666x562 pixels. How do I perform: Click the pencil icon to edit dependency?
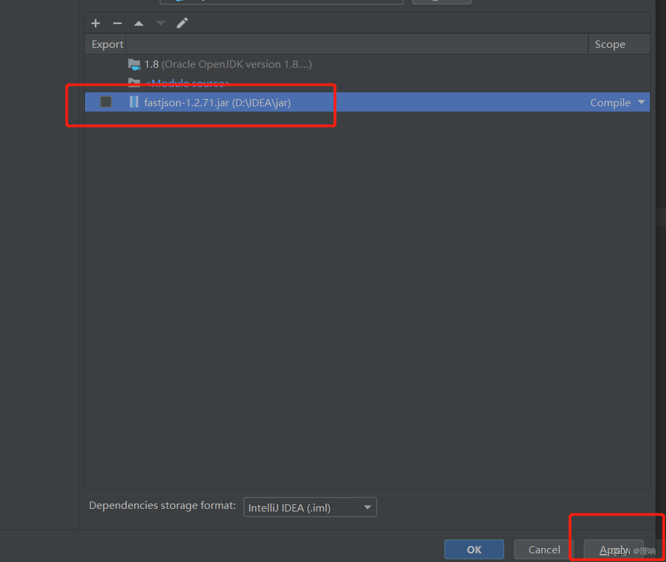pos(181,23)
